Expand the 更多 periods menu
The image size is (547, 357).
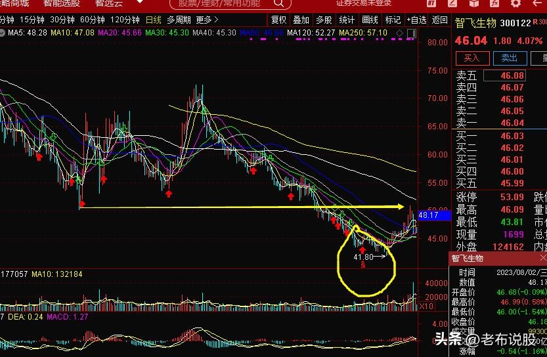(207, 20)
